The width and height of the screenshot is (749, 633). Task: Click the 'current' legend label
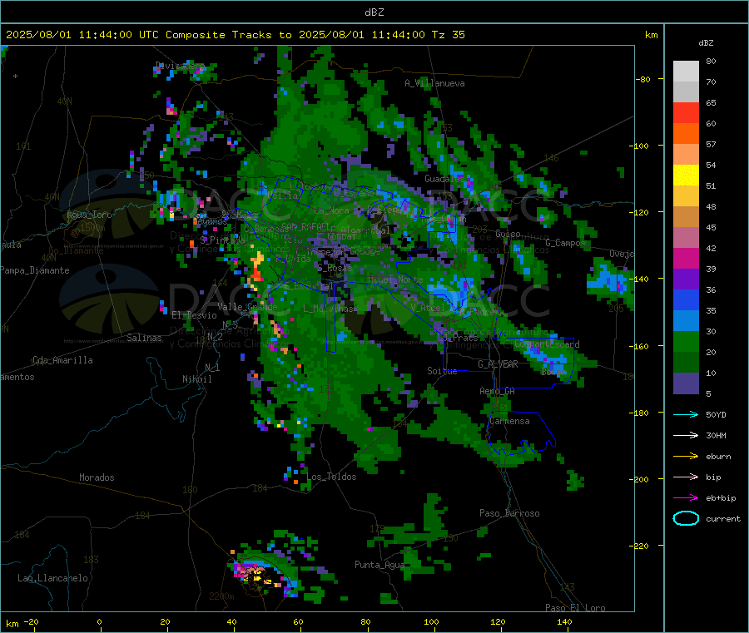(723, 518)
